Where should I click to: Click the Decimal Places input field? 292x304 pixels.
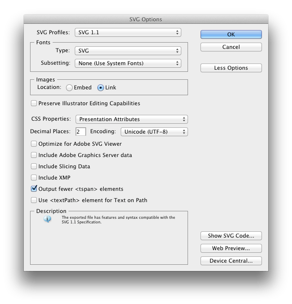(81, 132)
